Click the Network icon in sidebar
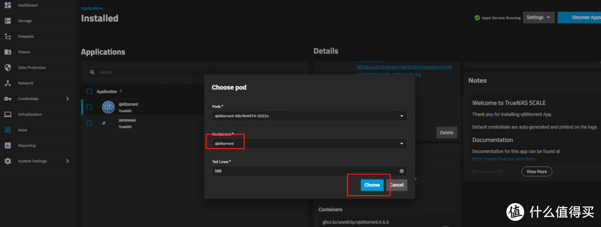The image size is (601, 227). click(x=8, y=83)
